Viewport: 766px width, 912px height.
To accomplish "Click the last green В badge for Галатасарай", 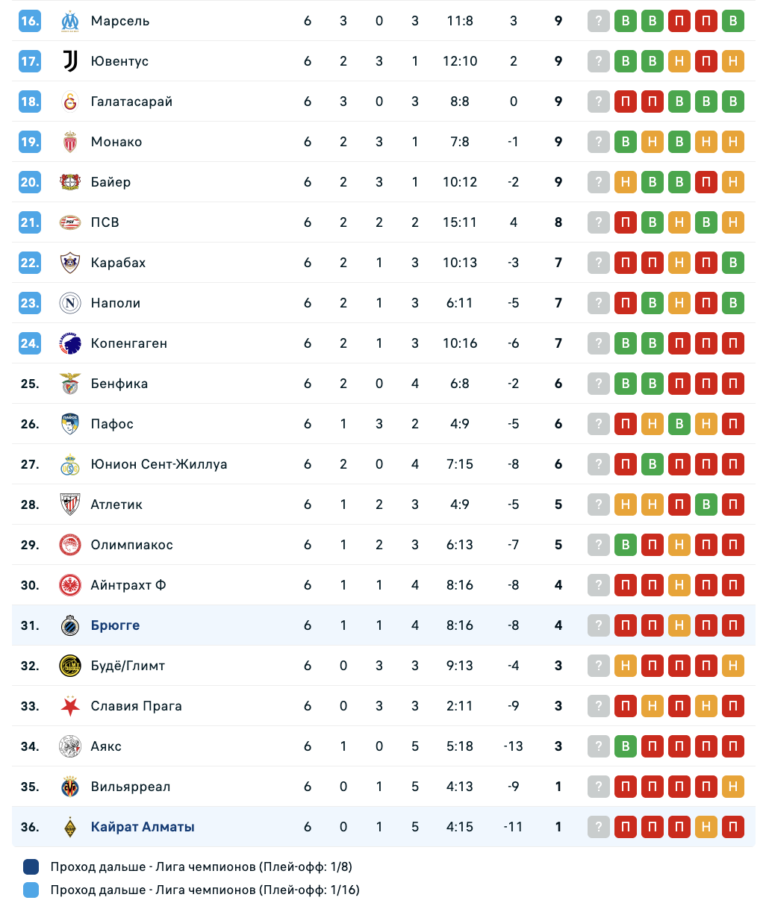I will [733, 101].
